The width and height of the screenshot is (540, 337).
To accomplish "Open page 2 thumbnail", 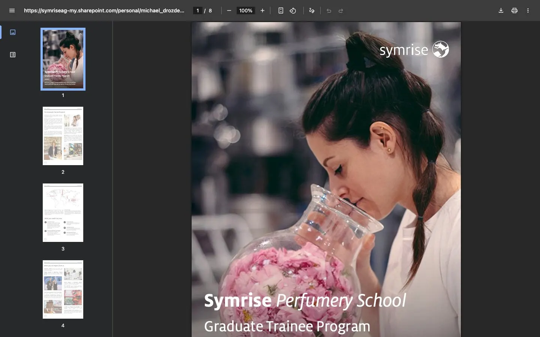I will pos(63,136).
